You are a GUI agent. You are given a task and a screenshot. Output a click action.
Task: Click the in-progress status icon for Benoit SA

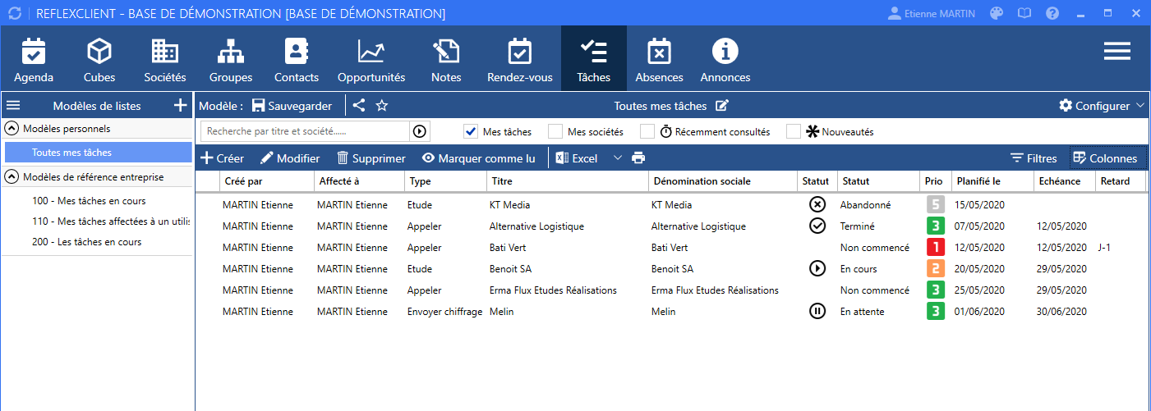(817, 268)
